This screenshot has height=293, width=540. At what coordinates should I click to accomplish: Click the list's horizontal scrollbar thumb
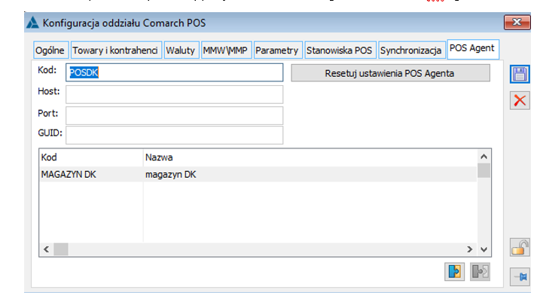pos(61,249)
